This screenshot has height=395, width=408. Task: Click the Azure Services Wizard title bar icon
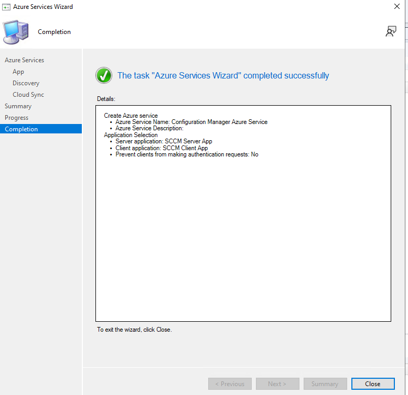click(7, 7)
